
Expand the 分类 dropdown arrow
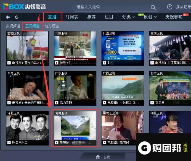click(x=134, y=17)
